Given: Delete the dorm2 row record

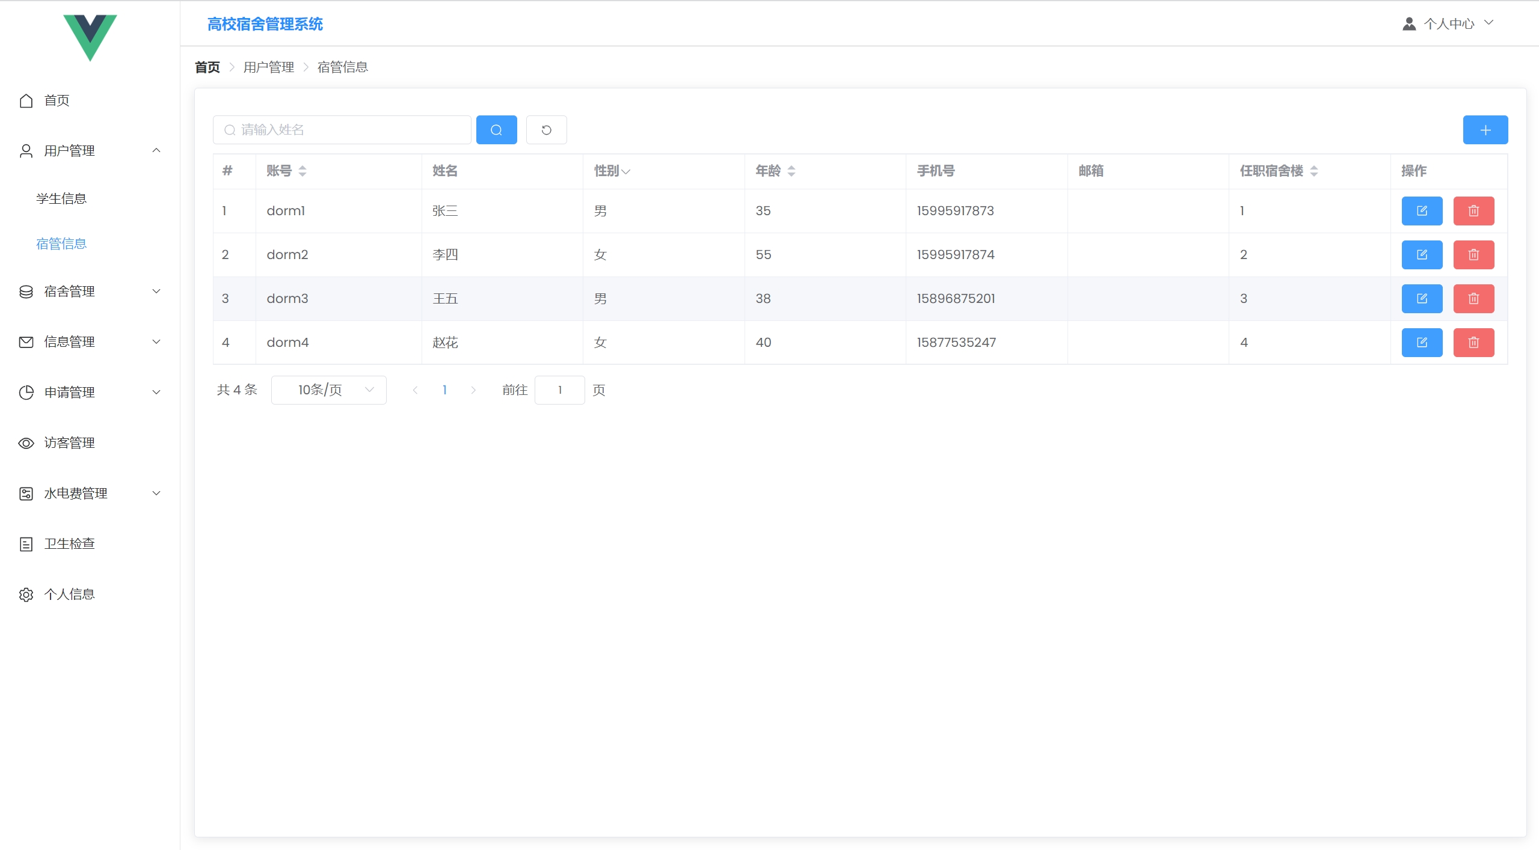Looking at the screenshot, I should [x=1473, y=255].
